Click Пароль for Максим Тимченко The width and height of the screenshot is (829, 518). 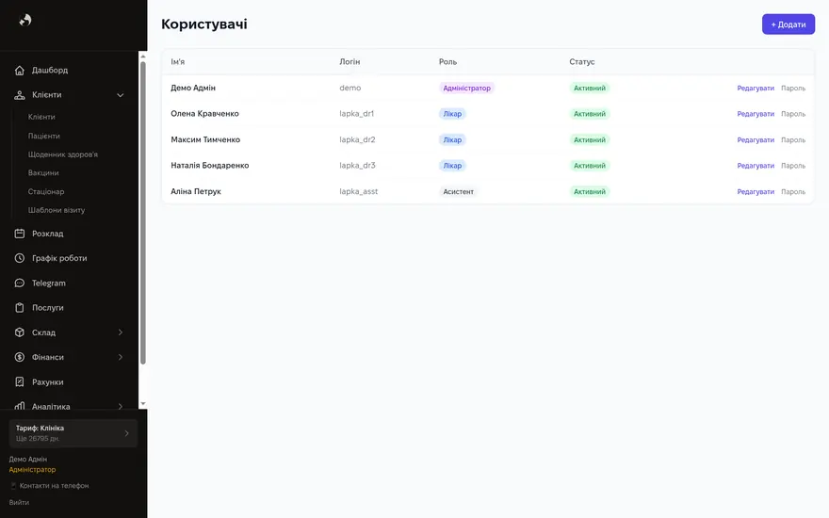tap(793, 140)
